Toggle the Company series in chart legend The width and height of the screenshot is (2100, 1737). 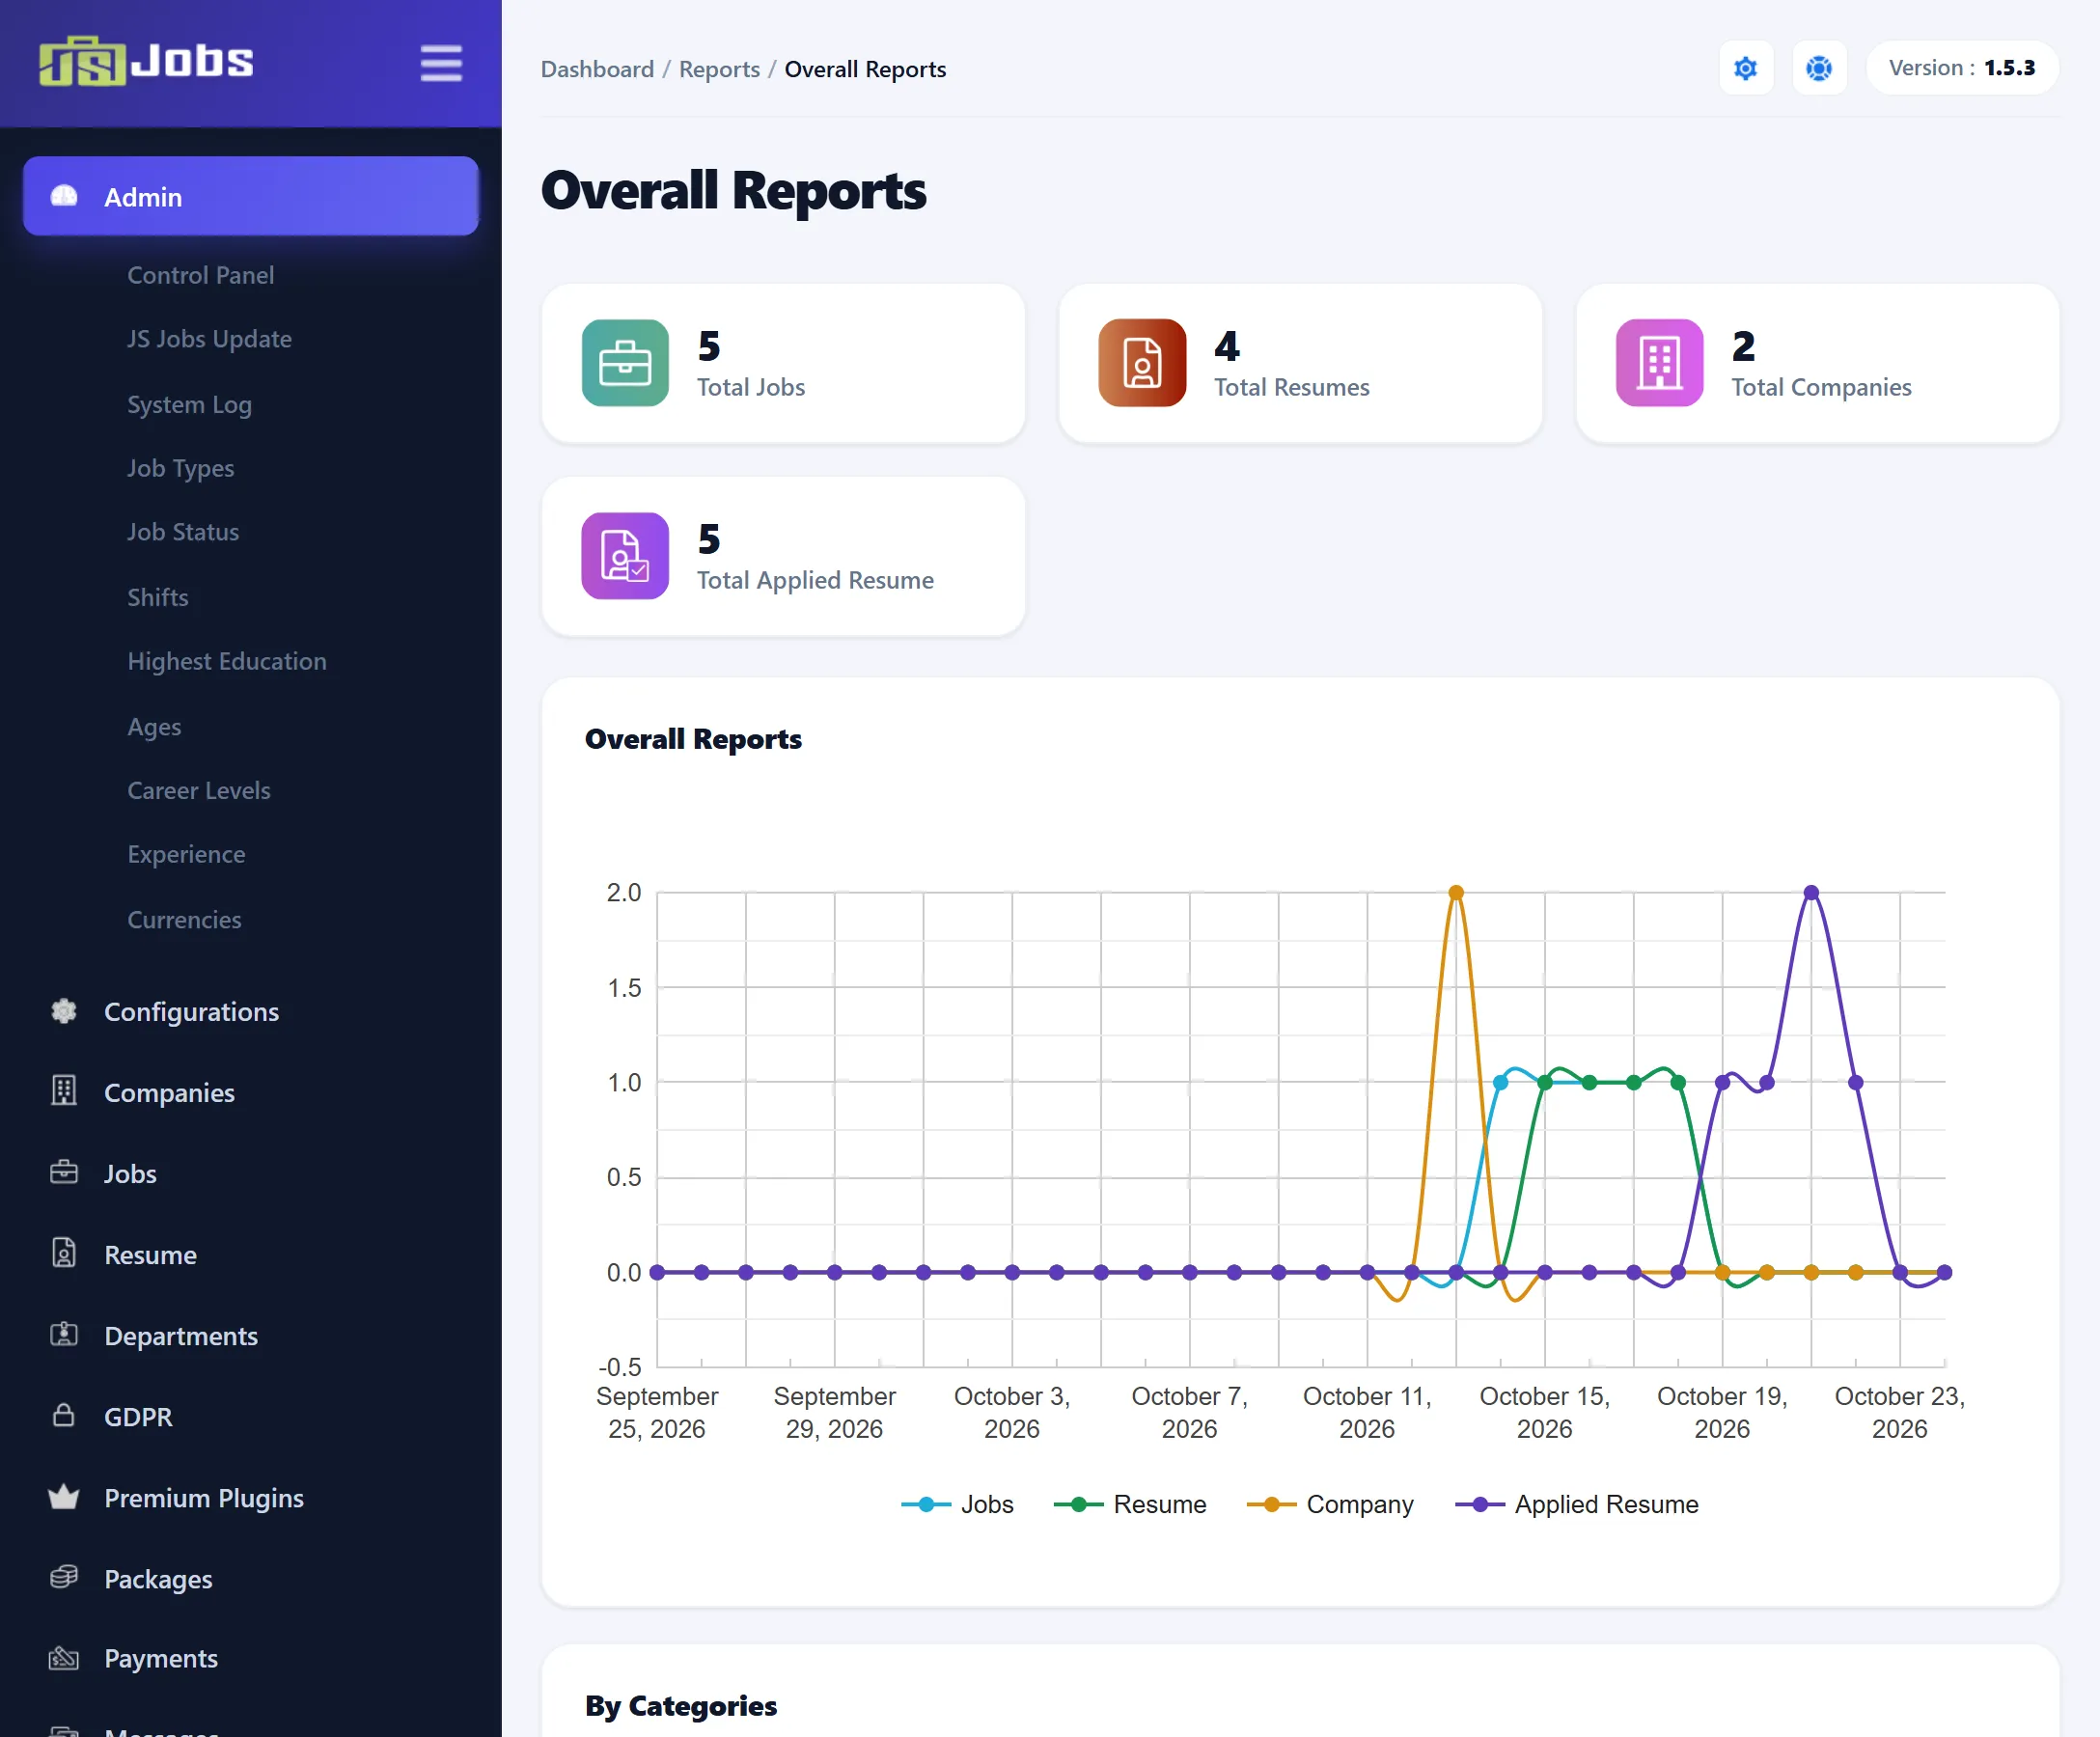[1330, 1504]
